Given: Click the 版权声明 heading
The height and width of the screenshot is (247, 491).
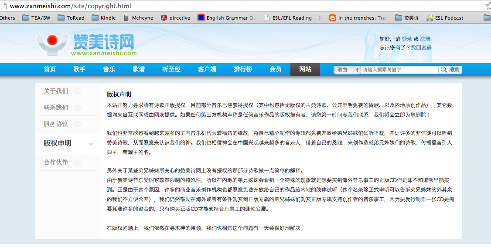Looking at the screenshot, I should point(119,95).
